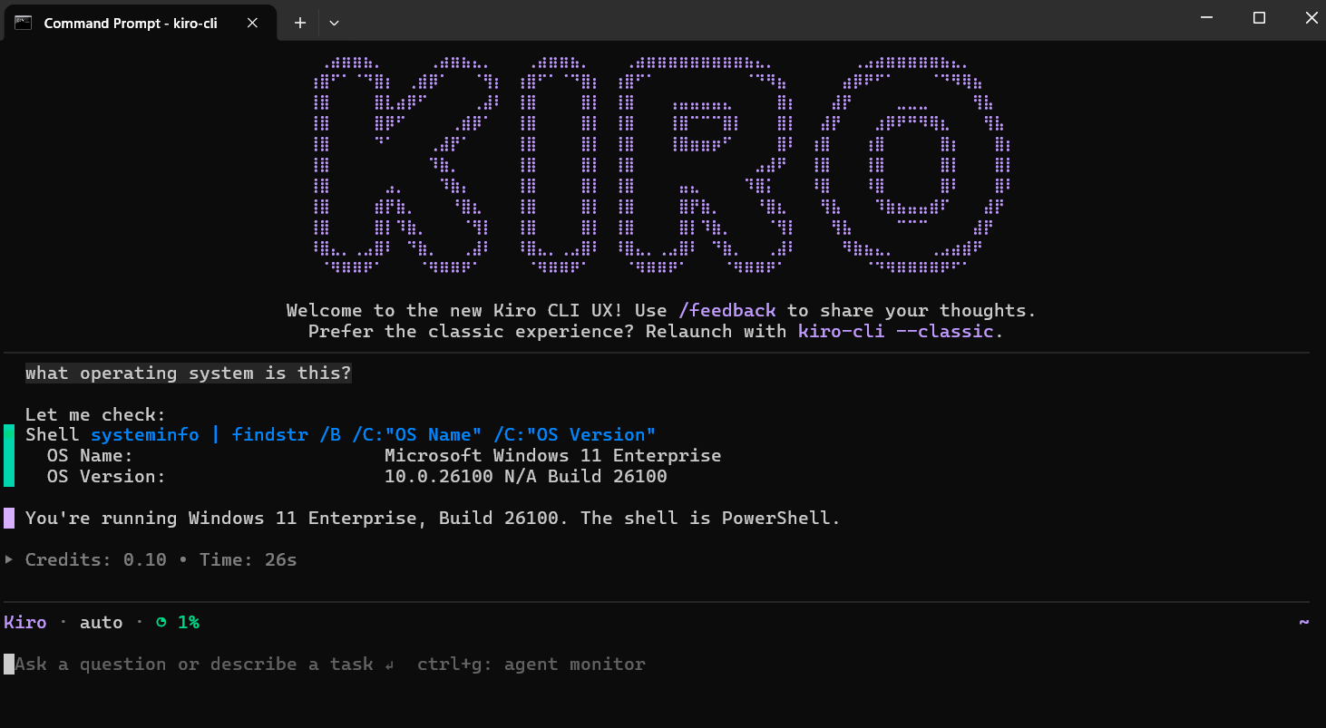1326x728 pixels.
Task: Click the ctrl+g agent monitor hint
Action: pyautogui.click(x=531, y=664)
